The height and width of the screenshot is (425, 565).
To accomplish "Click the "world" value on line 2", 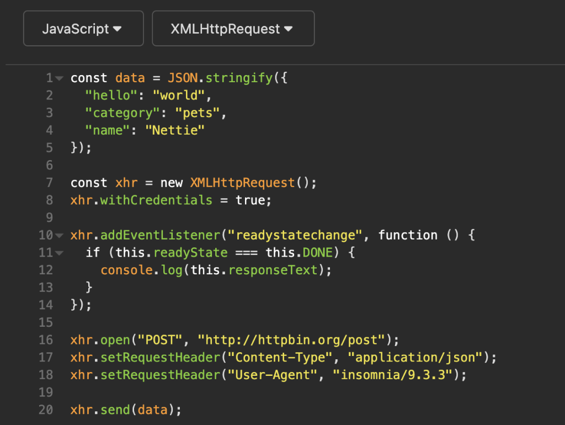I will coord(179,95).
